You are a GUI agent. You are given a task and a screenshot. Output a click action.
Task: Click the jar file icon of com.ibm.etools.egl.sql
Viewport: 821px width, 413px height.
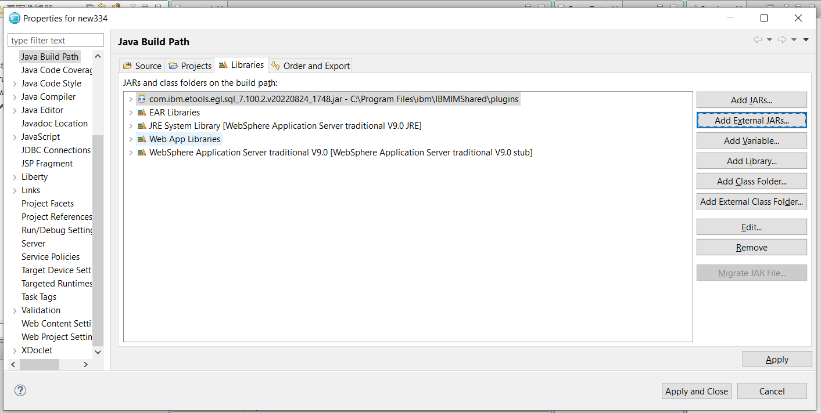(142, 99)
